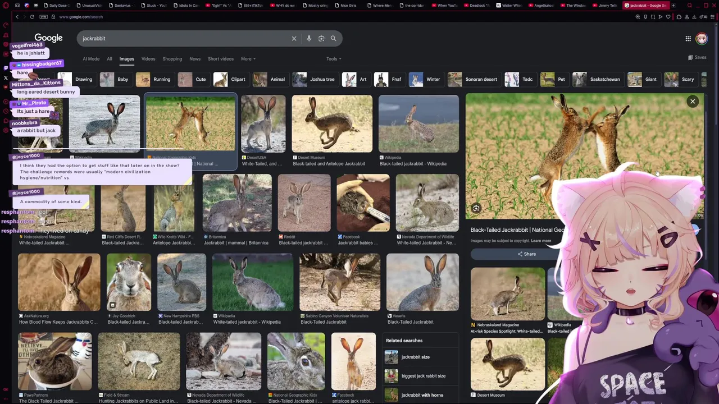Switch to Short videos tab
The width and height of the screenshot is (719, 404).
point(221,59)
